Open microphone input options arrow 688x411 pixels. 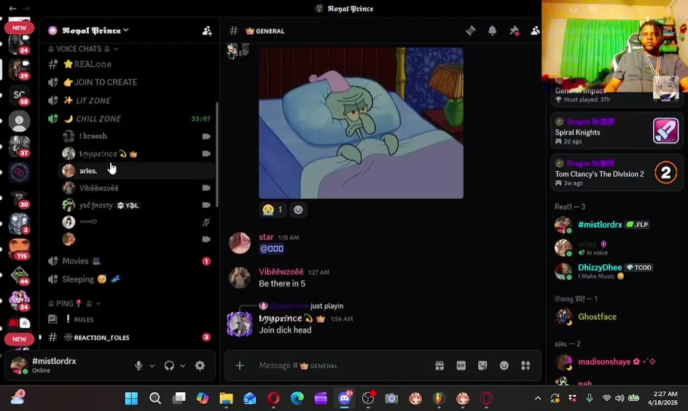[152, 365]
